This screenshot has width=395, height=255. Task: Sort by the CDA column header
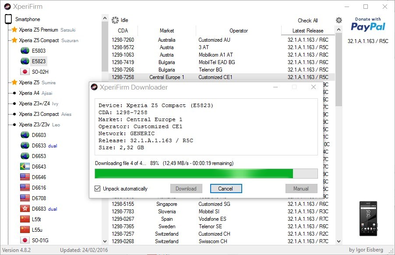123,31
